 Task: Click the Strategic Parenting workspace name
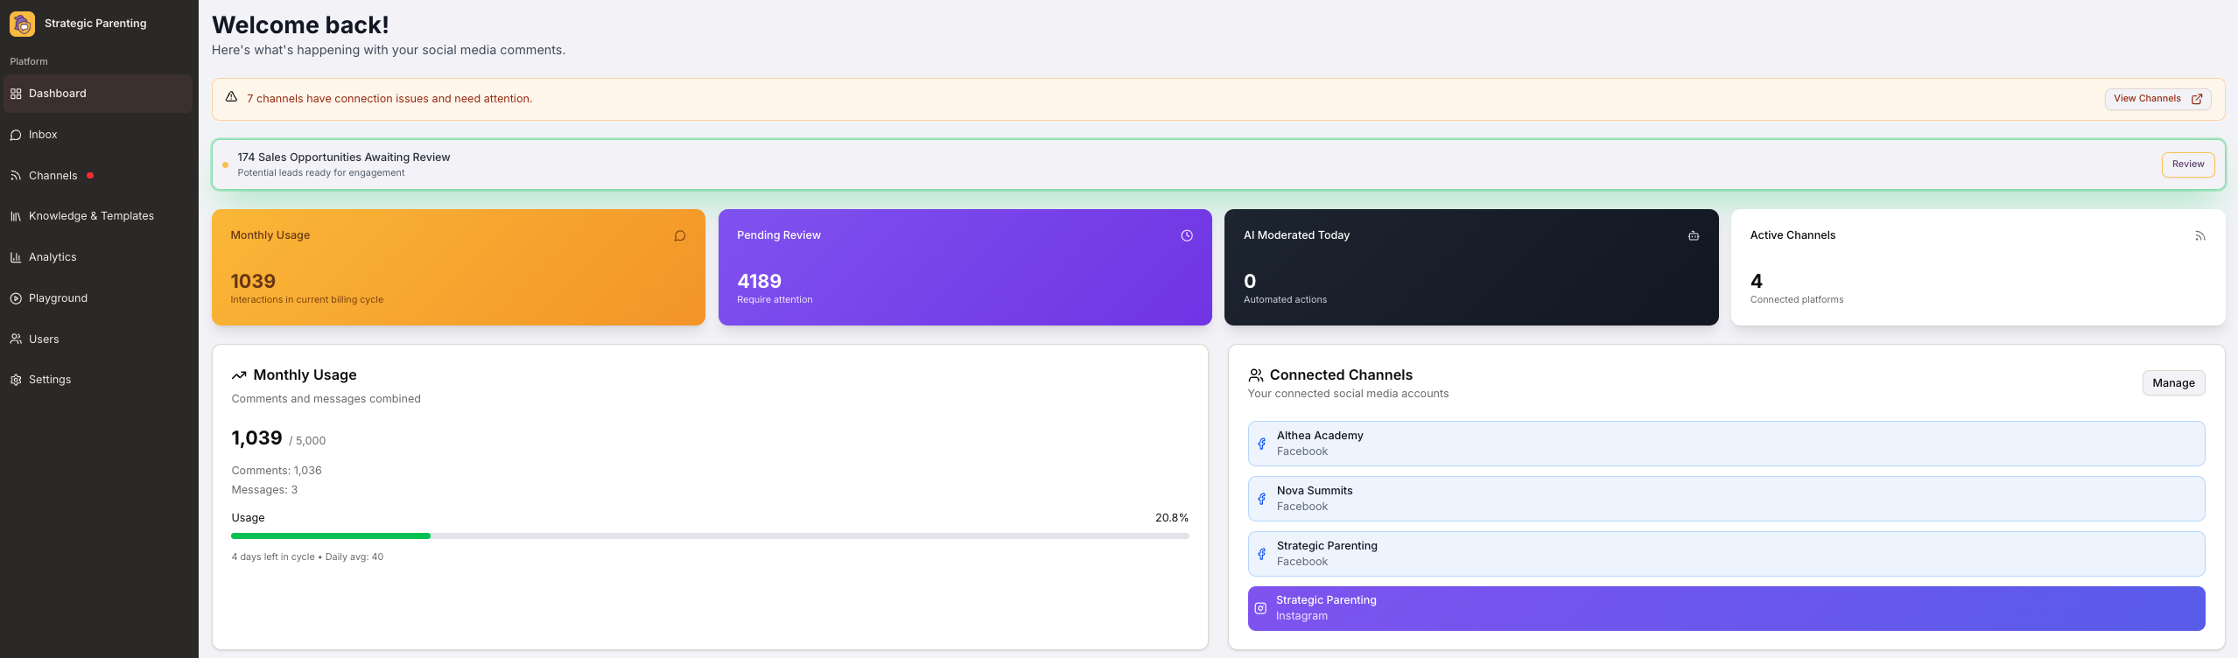[95, 24]
